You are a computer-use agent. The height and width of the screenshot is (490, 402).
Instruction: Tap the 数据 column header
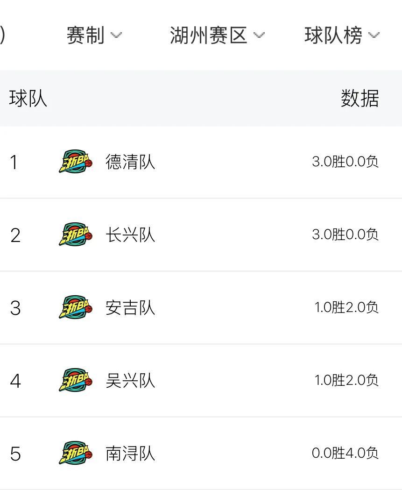click(360, 99)
